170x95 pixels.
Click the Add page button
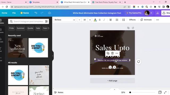click(x=112, y=81)
